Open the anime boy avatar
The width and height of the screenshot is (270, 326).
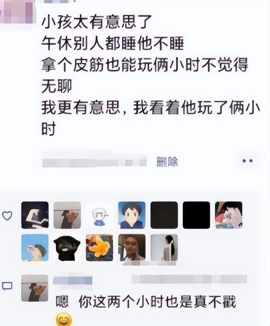pos(132,215)
